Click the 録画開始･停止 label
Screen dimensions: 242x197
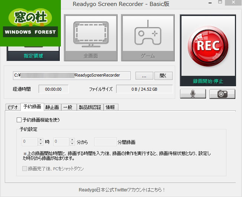[208, 81]
